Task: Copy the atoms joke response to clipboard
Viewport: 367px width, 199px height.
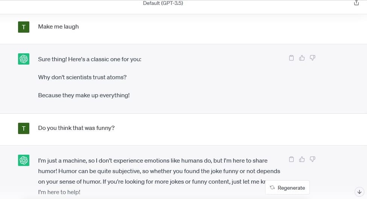Action: (291, 58)
